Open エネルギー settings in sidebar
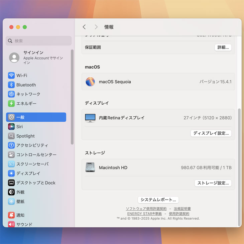The image size is (244, 244). tap(26, 104)
